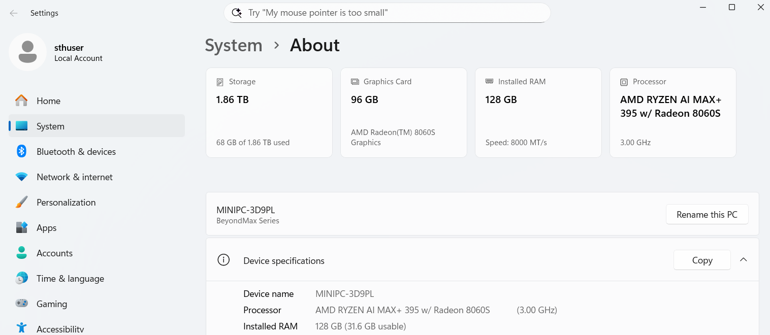
Task: Go to Network & internet
Action: pos(97,177)
